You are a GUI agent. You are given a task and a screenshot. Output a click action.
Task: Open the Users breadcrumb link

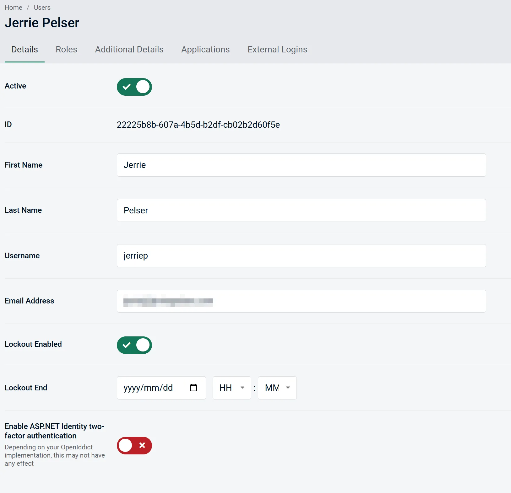pos(42,7)
